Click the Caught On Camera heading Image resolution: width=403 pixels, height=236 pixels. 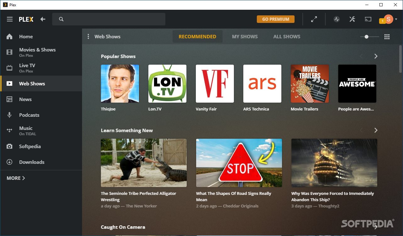[x=123, y=227]
